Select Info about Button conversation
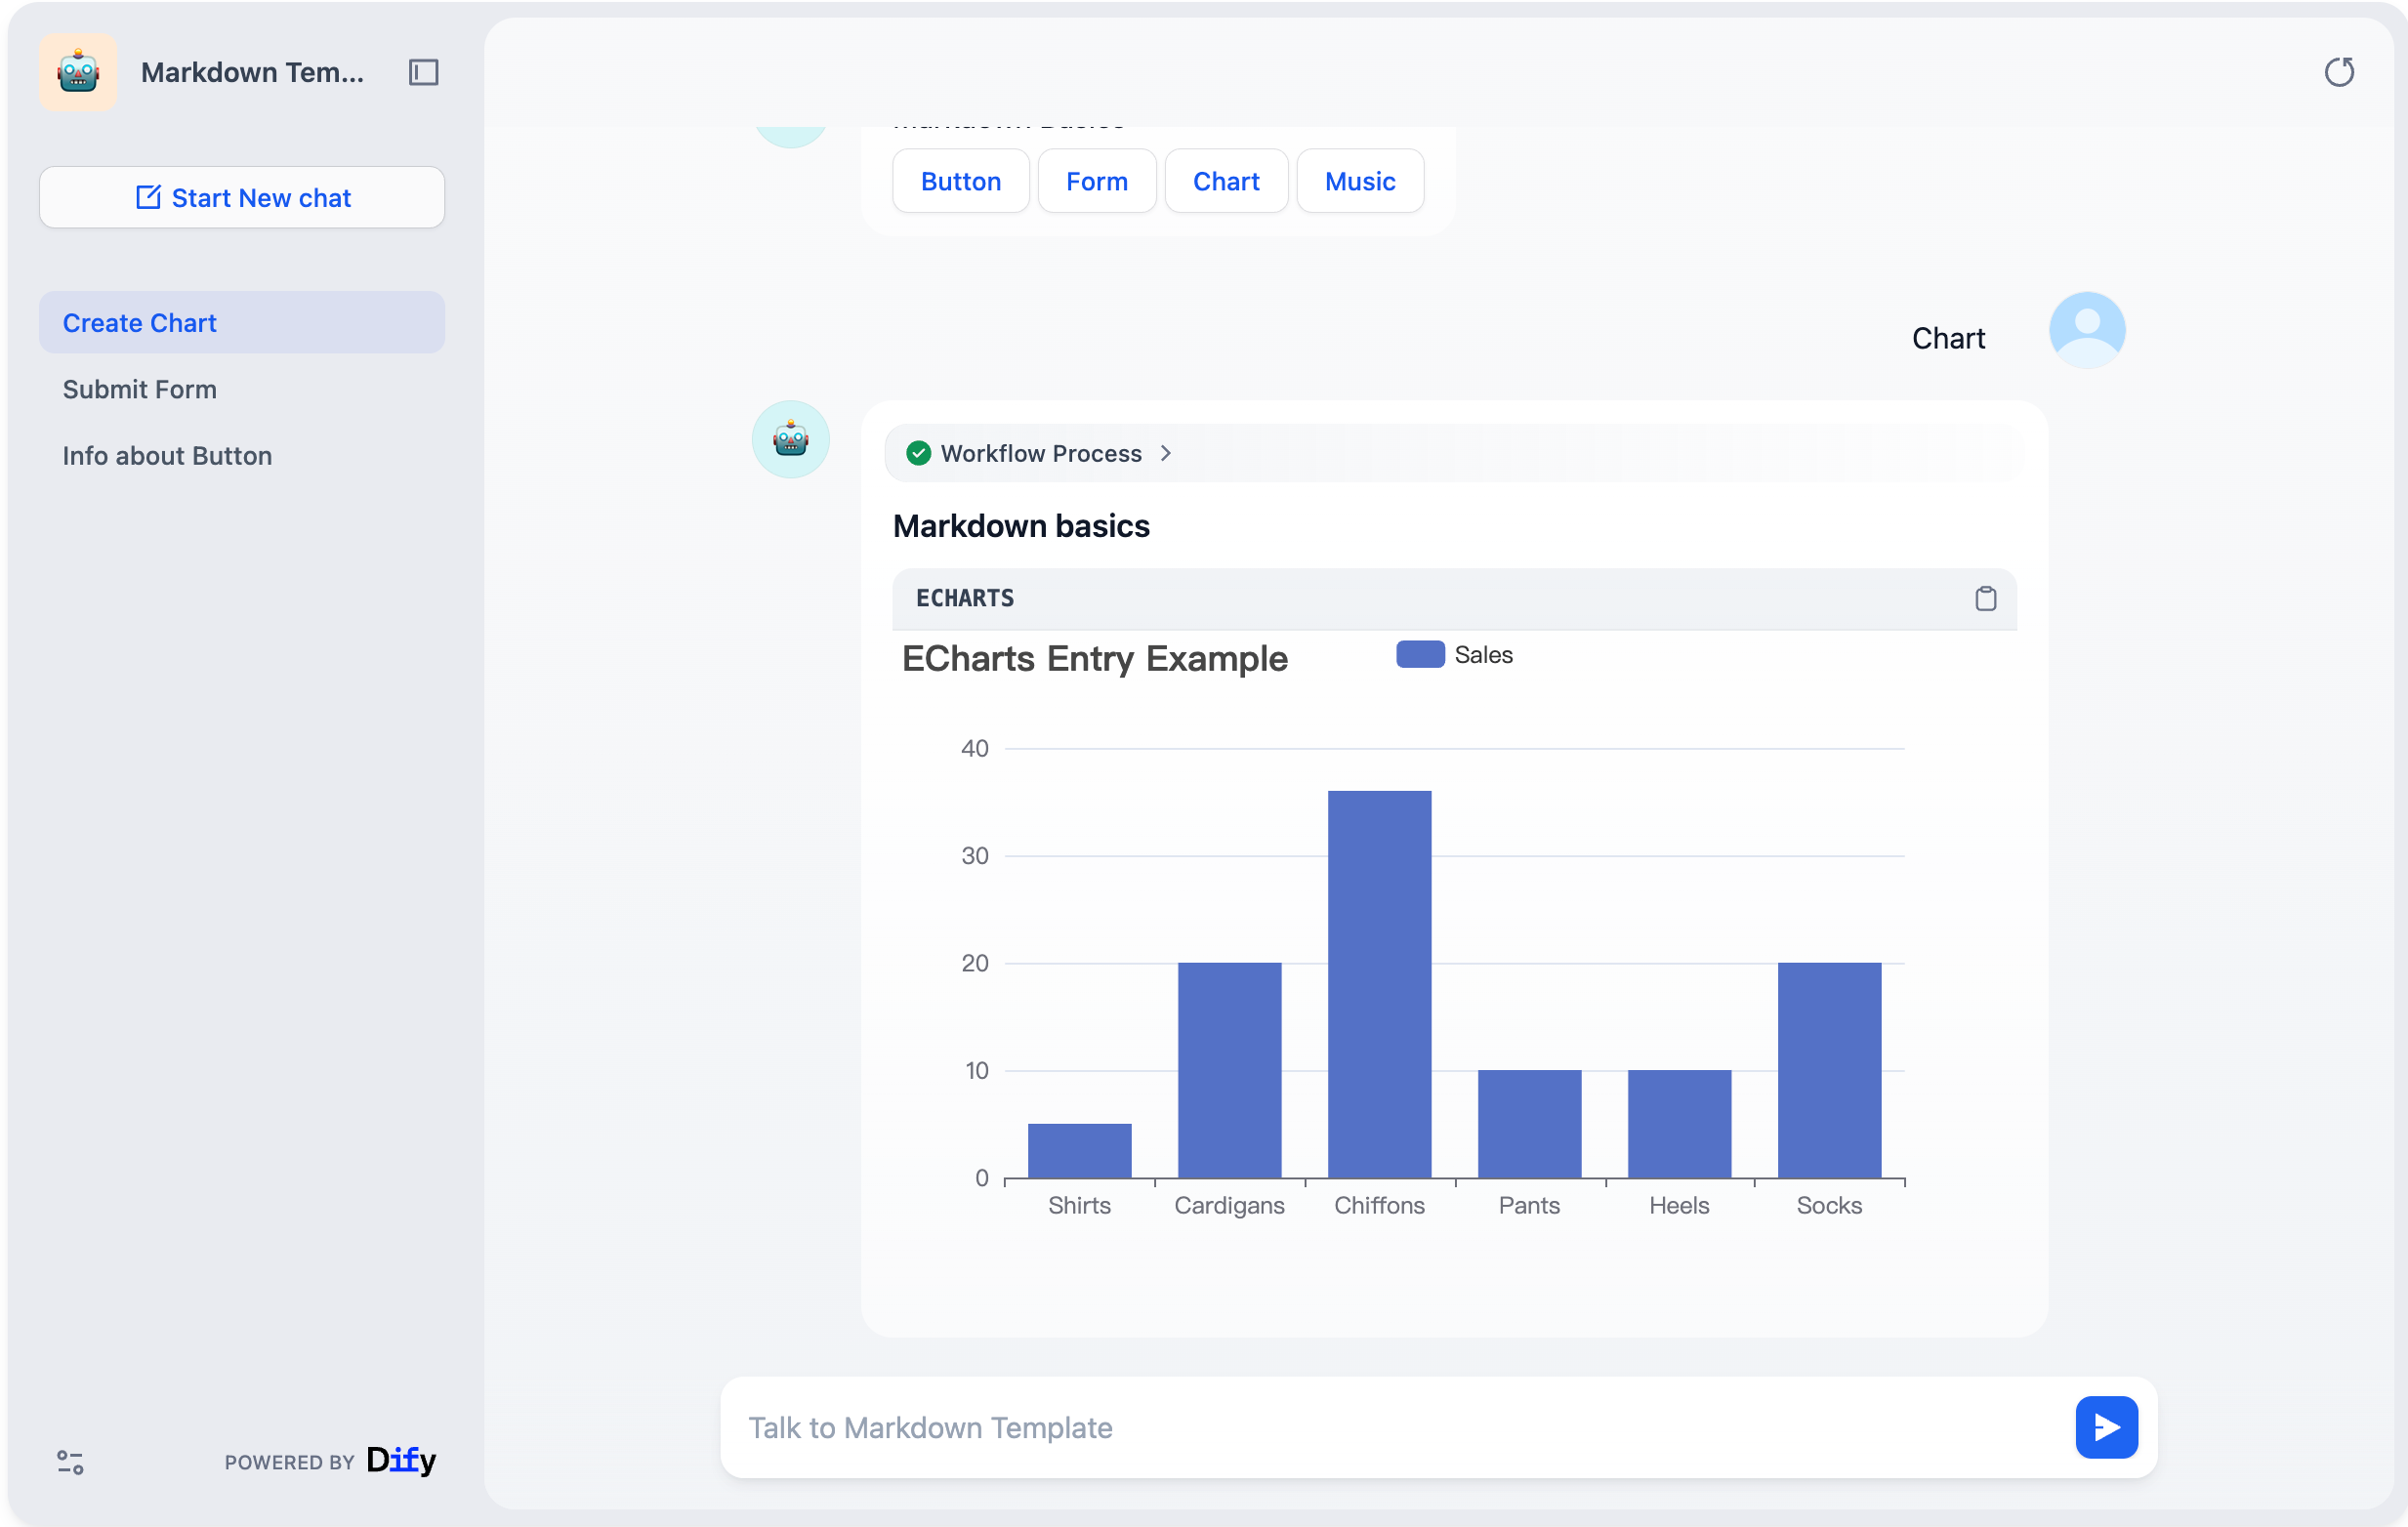2408x1527 pixels. (x=167, y=455)
